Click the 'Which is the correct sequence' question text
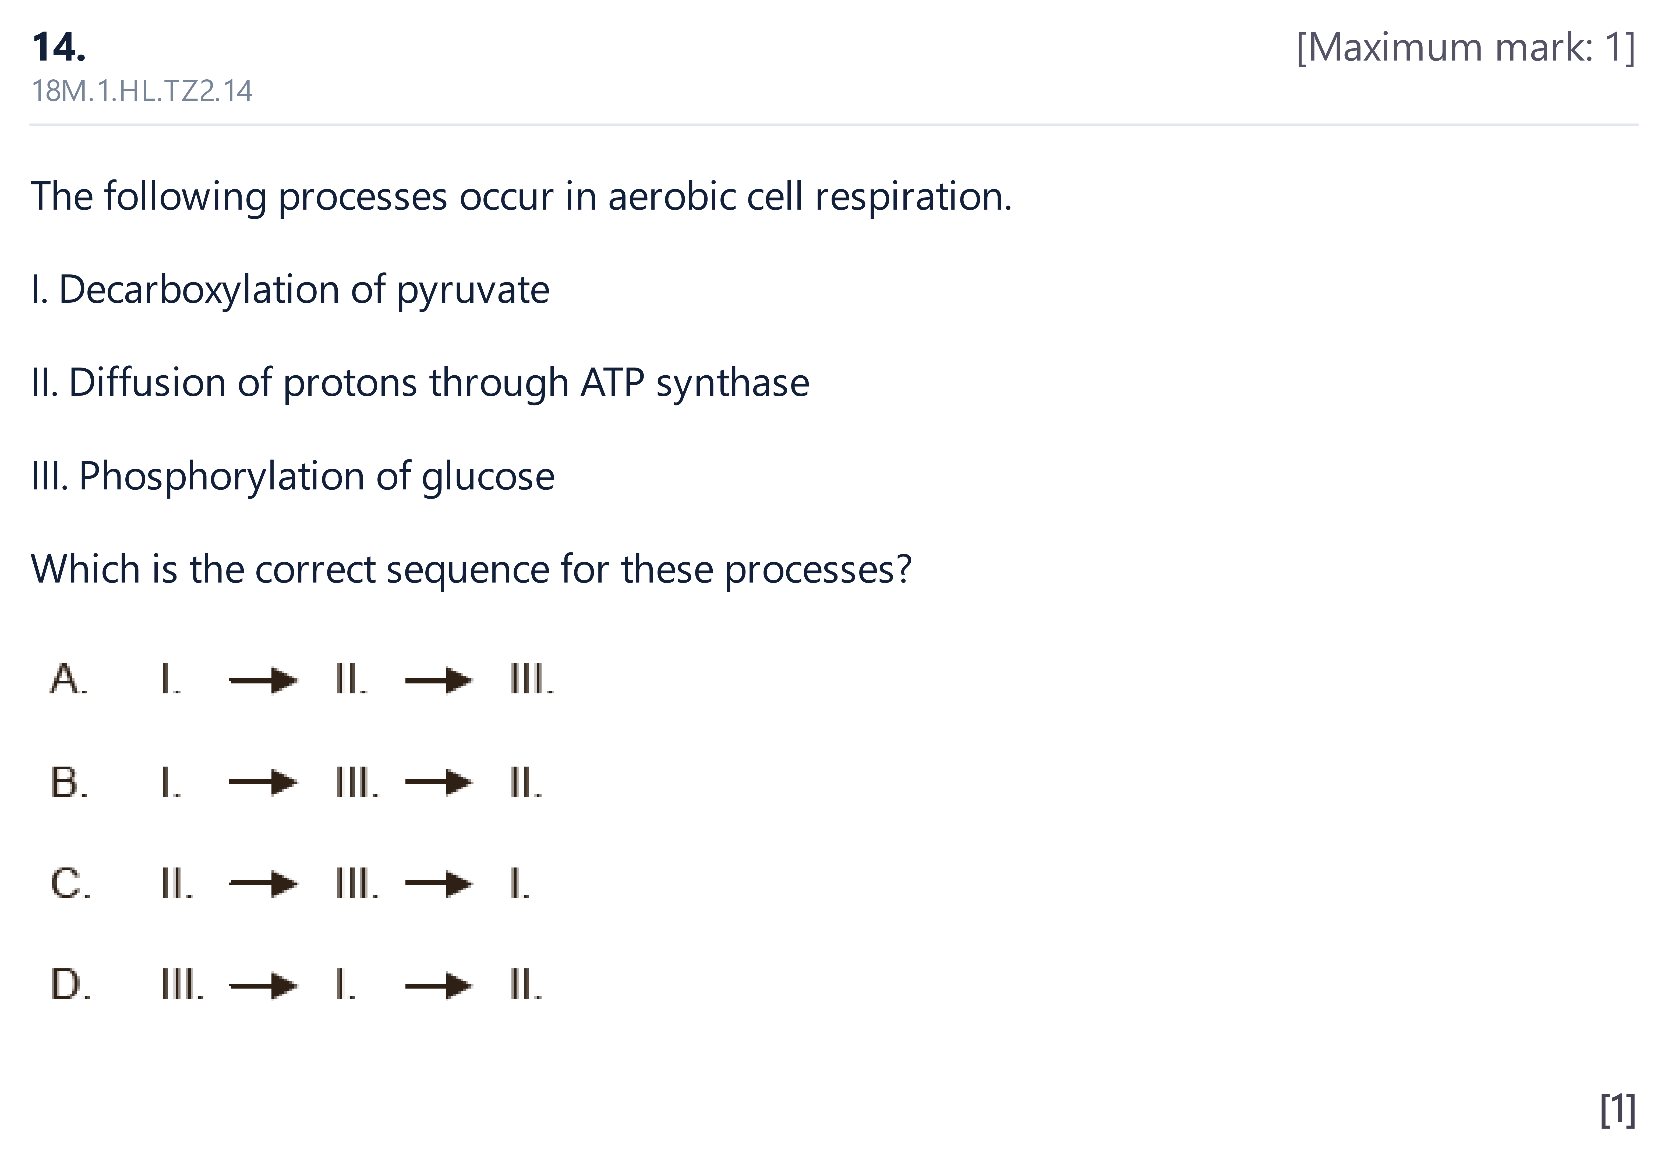The image size is (1668, 1157). [471, 569]
